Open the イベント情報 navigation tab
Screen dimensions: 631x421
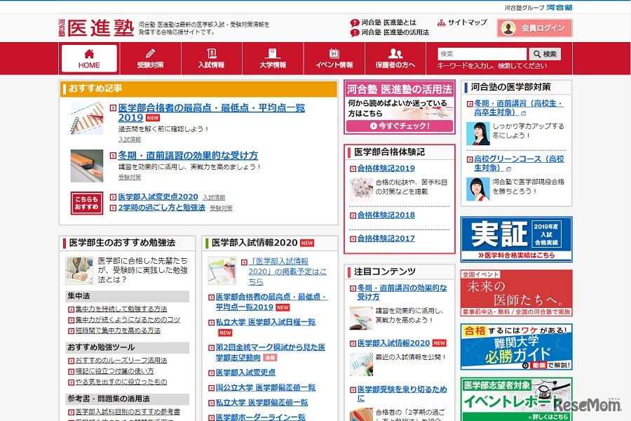334,58
